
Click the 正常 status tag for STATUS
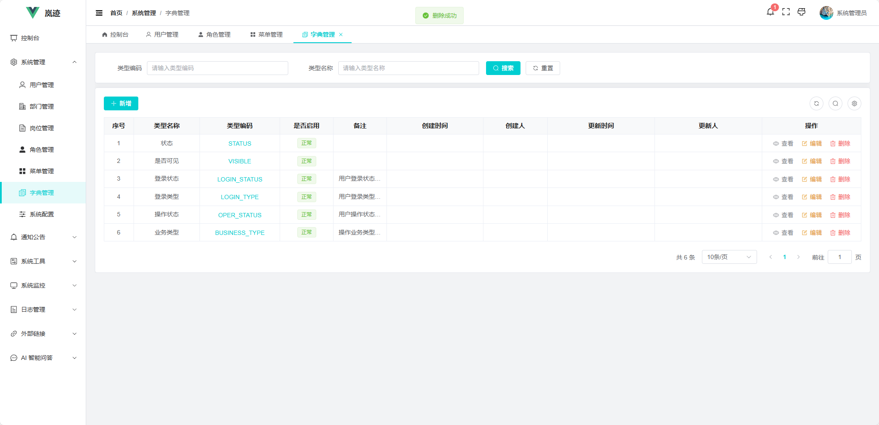point(306,143)
